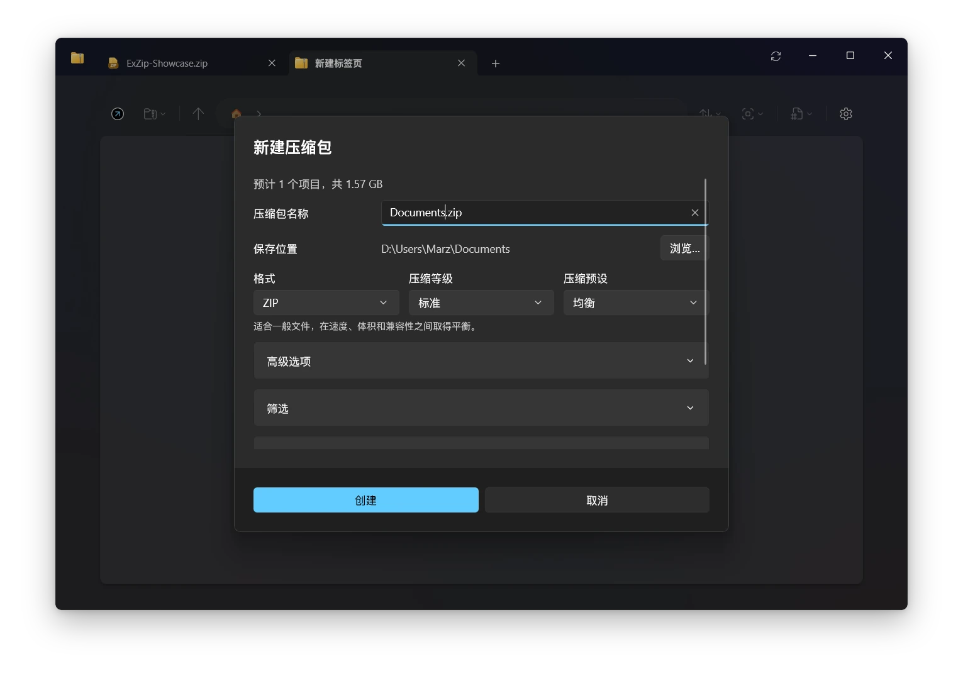
Task: Open the view mode dropdown in toolbar
Action: [752, 114]
